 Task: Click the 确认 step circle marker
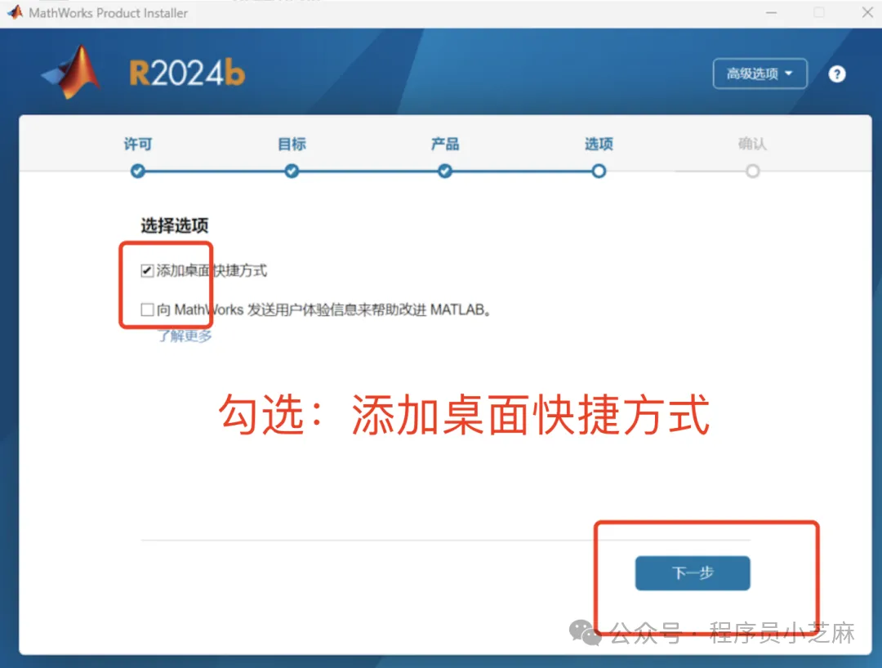coord(753,171)
